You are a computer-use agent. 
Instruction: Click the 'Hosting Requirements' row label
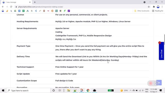click(x=27, y=21)
